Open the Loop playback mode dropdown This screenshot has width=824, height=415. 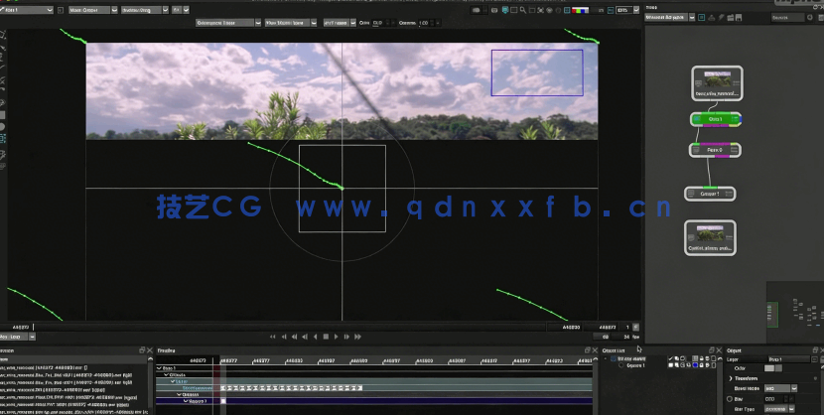(30, 337)
